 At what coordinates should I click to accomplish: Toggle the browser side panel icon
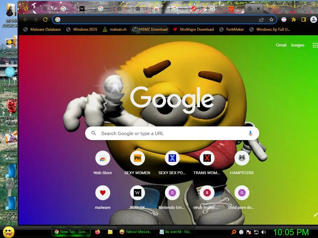(304, 20)
